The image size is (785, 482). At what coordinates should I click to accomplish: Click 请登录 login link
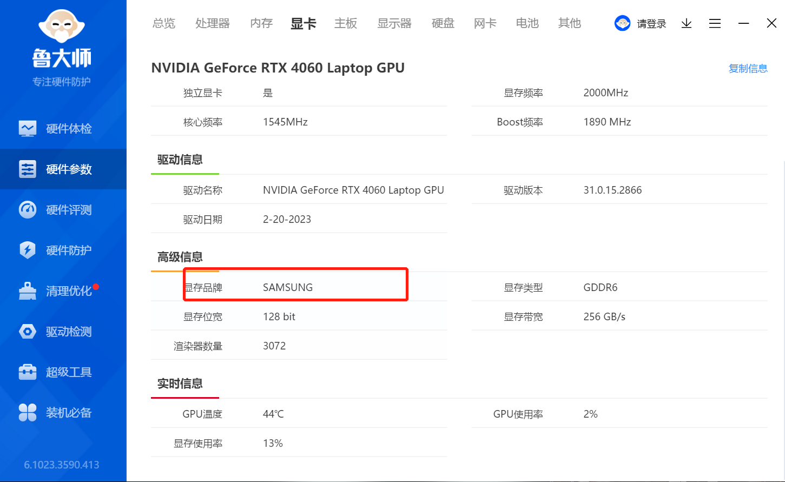pyautogui.click(x=651, y=24)
